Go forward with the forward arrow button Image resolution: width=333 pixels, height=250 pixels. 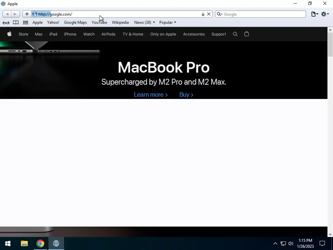click(x=15, y=14)
